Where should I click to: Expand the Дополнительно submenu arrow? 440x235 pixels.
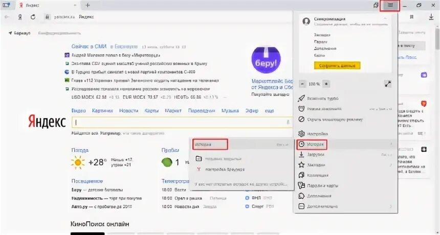391,207
